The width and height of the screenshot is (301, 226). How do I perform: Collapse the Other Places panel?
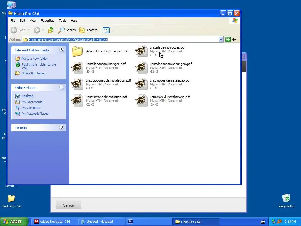62,87
